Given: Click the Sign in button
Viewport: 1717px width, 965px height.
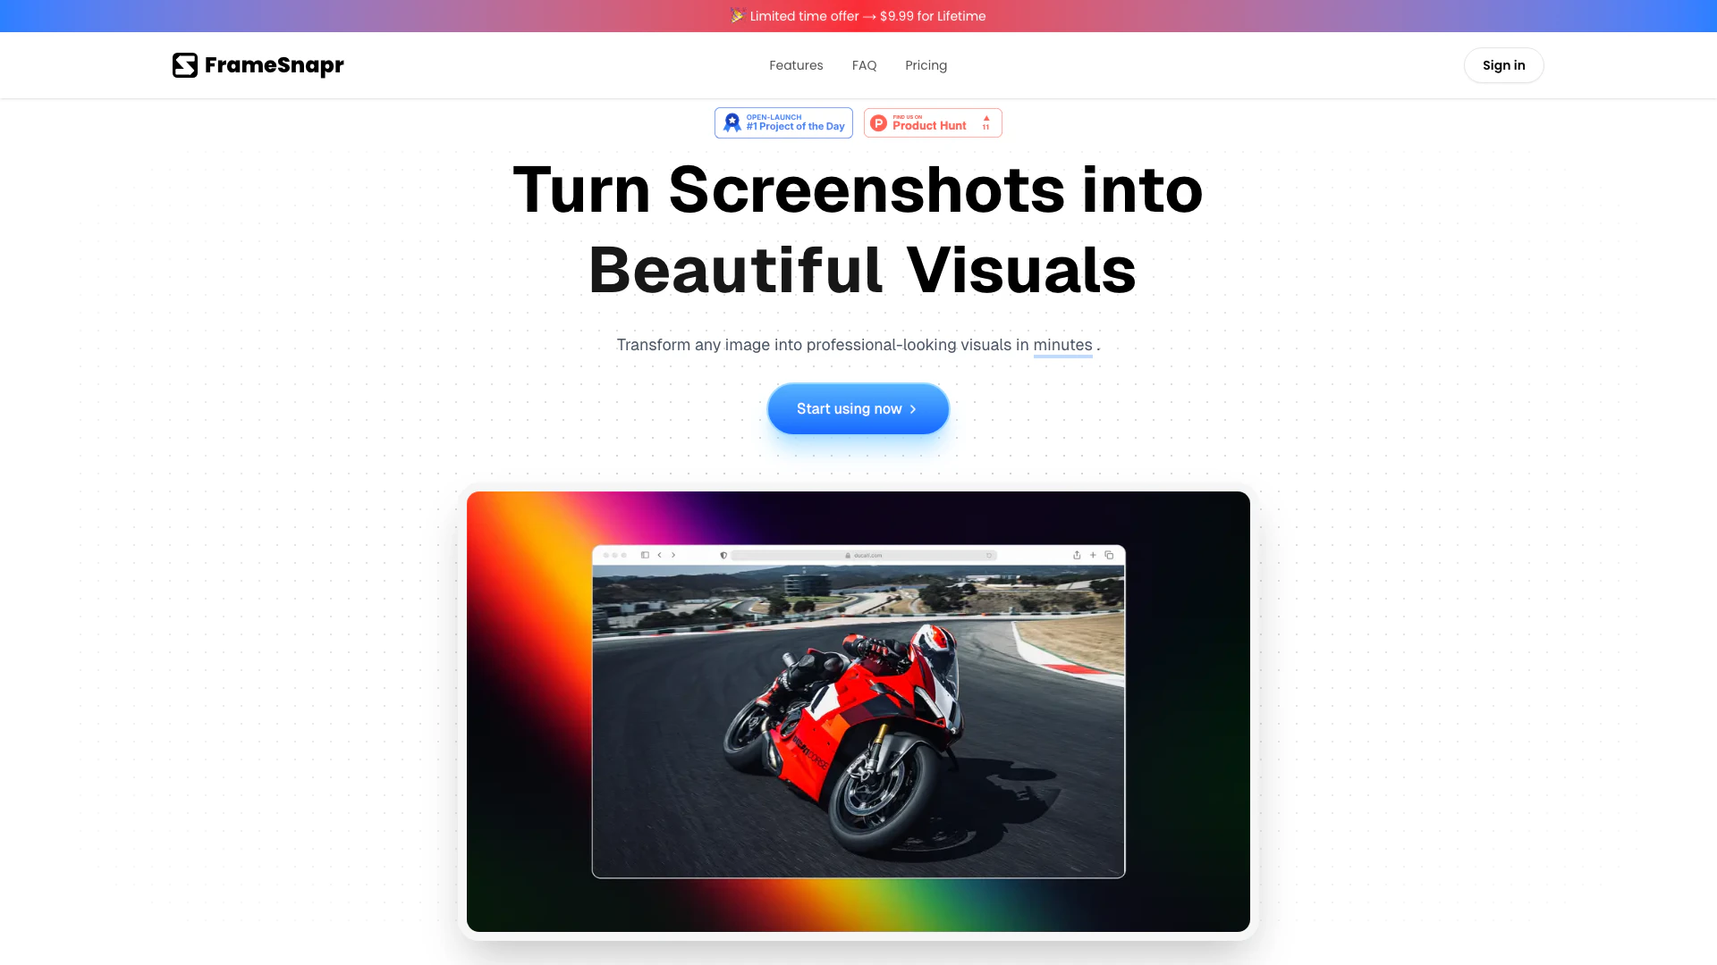Looking at the screenshot, I should point(1503,65).
